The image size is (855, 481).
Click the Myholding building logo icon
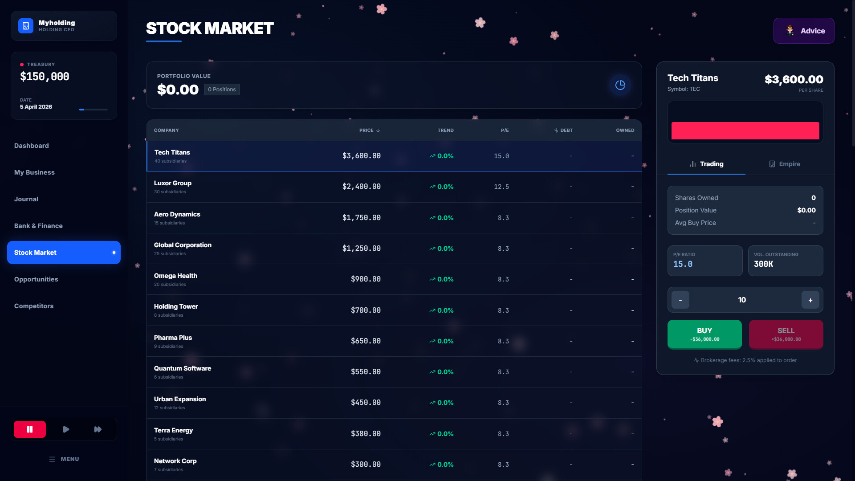[x=26, y=26]
